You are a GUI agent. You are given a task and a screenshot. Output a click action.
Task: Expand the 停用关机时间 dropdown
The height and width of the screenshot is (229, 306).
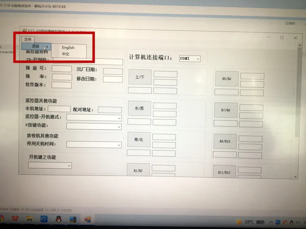[x=94, y=145]
